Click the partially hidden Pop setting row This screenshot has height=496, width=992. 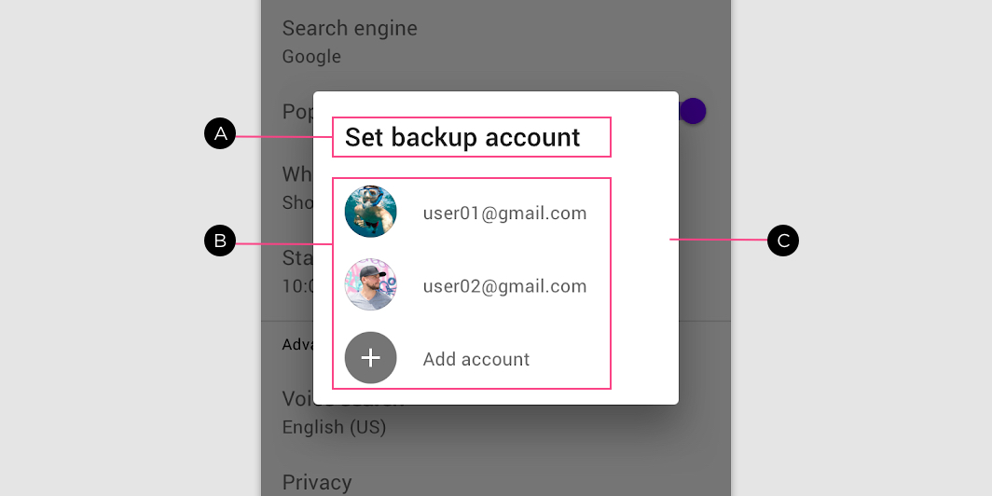(298, 112)
